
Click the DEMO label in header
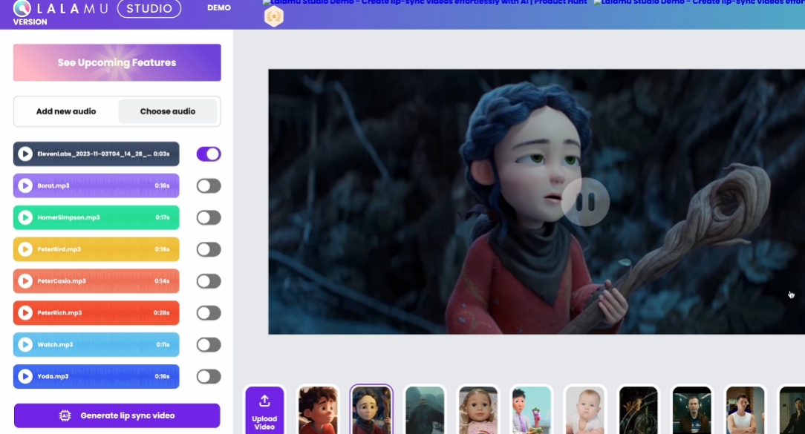pos(219,7)
